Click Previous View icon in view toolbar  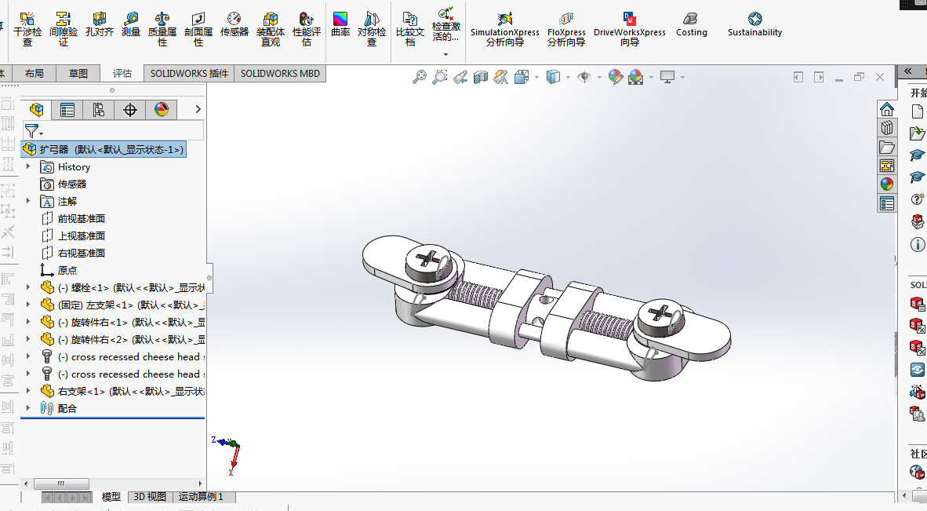[x=460, y=77]
